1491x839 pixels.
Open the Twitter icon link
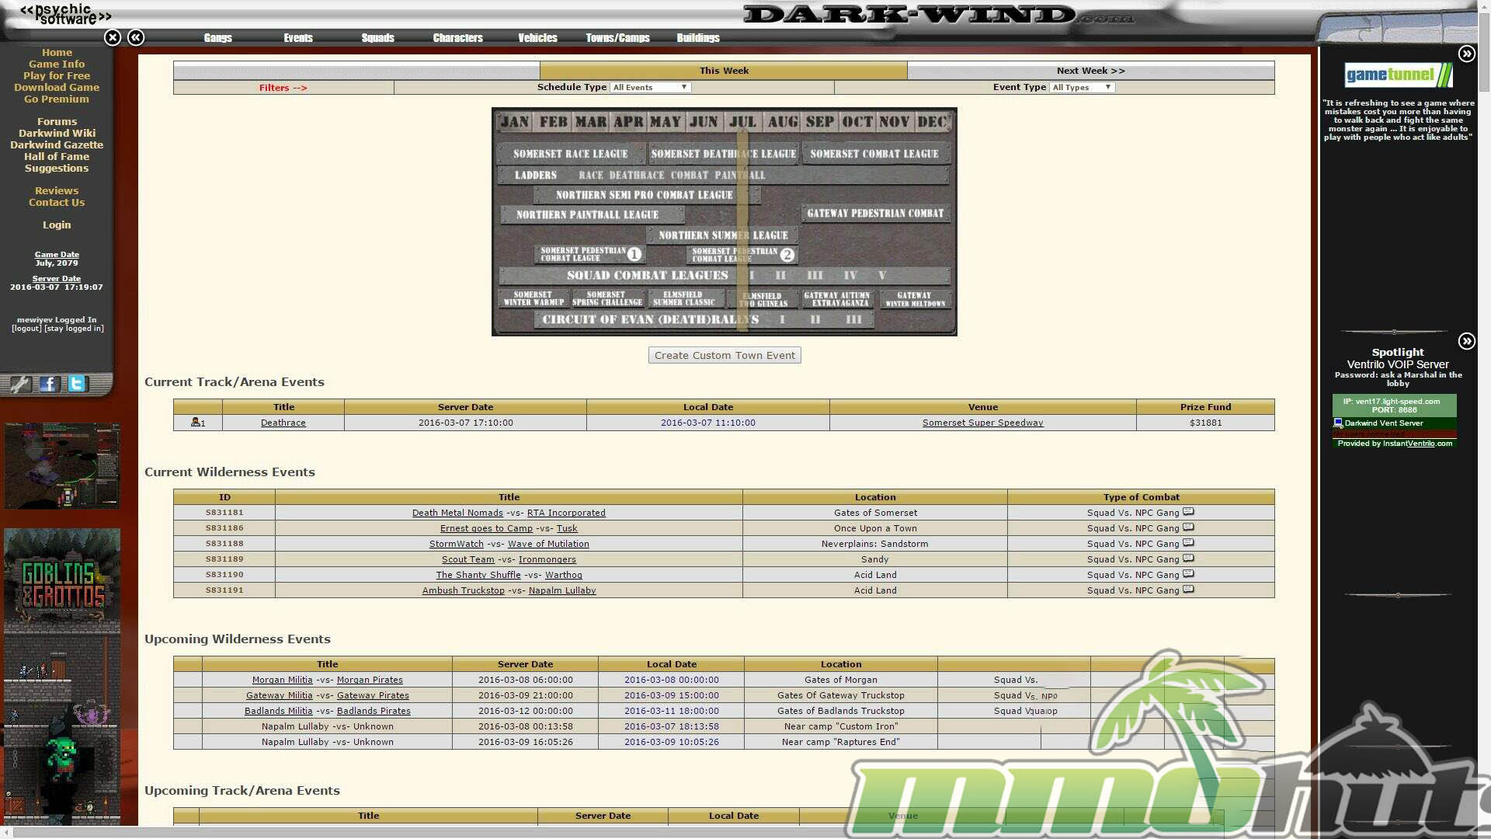coord(76,384)
